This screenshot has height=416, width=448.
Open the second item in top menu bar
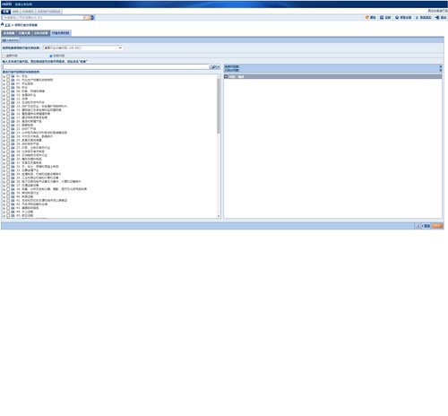coord(15,12)
